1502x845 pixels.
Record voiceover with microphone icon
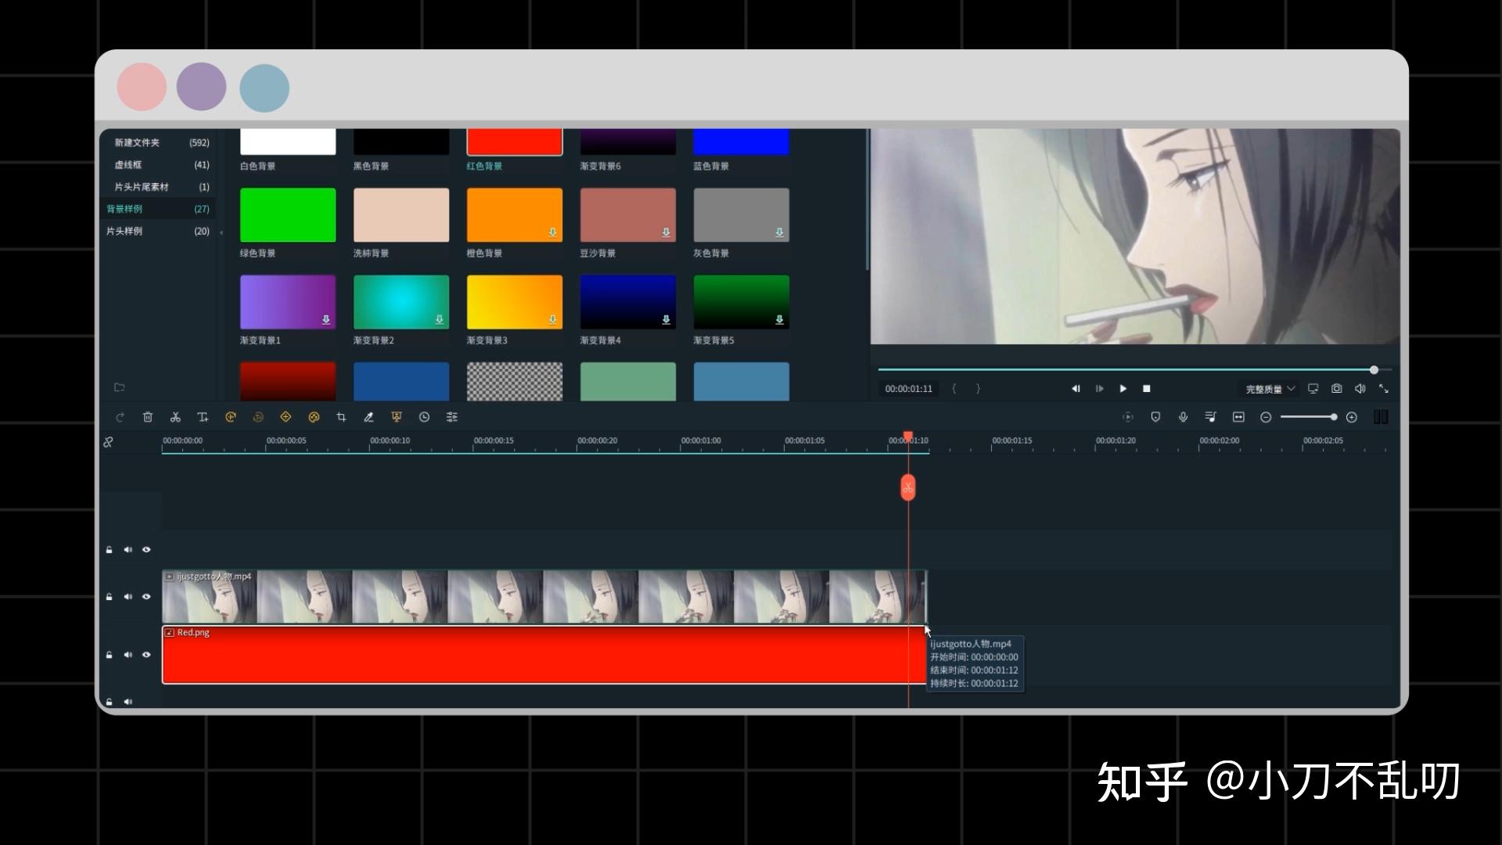[x=1183, y=418]
